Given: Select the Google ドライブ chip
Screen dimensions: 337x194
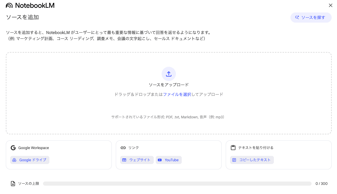Looking at the screenshot, I should tap(30, 160).
